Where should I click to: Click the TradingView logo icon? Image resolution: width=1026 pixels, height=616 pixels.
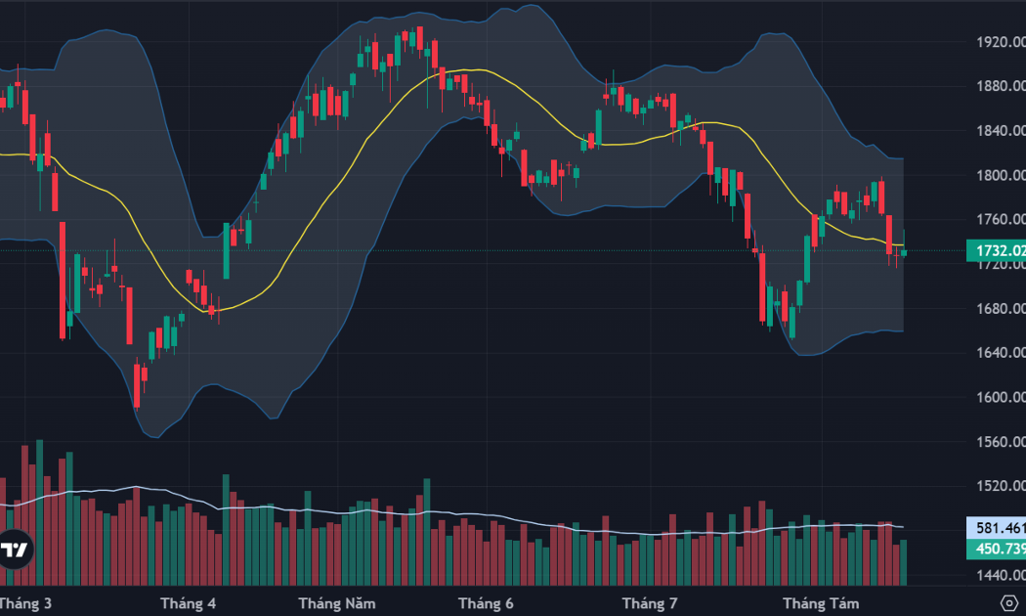[x=15, y=550]
